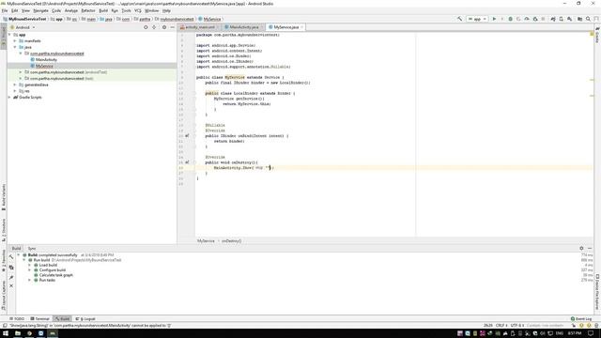Image resolution: width=601 pixels, height=338 pixels.
Task: Open the Refactor menu
Action: point(88,10)
